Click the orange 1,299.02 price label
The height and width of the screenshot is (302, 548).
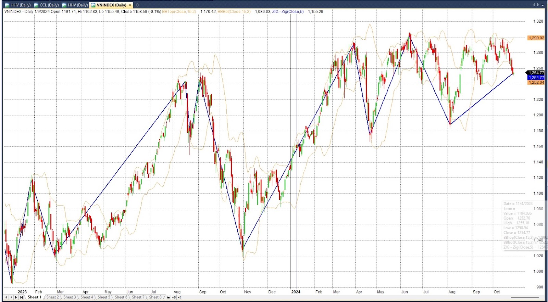coord(536,38)
